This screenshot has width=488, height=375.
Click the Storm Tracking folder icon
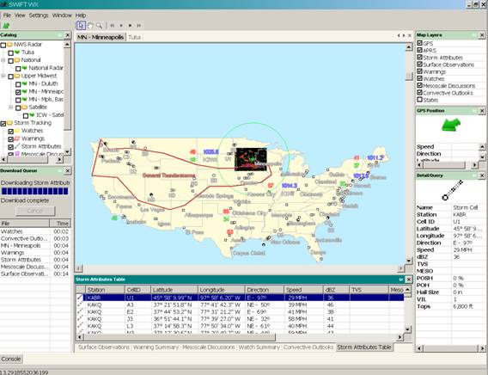(10, 123)
